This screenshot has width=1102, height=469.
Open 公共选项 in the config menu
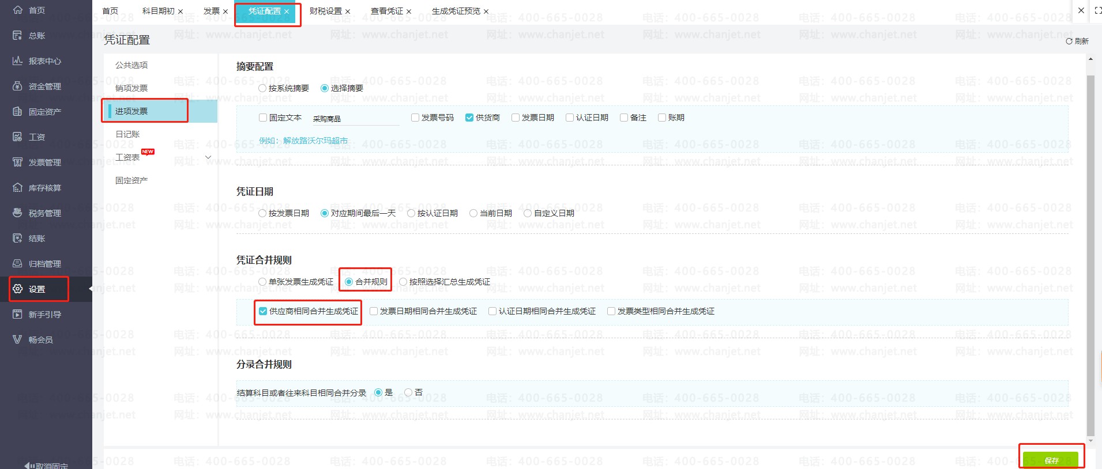coord(131,65)
